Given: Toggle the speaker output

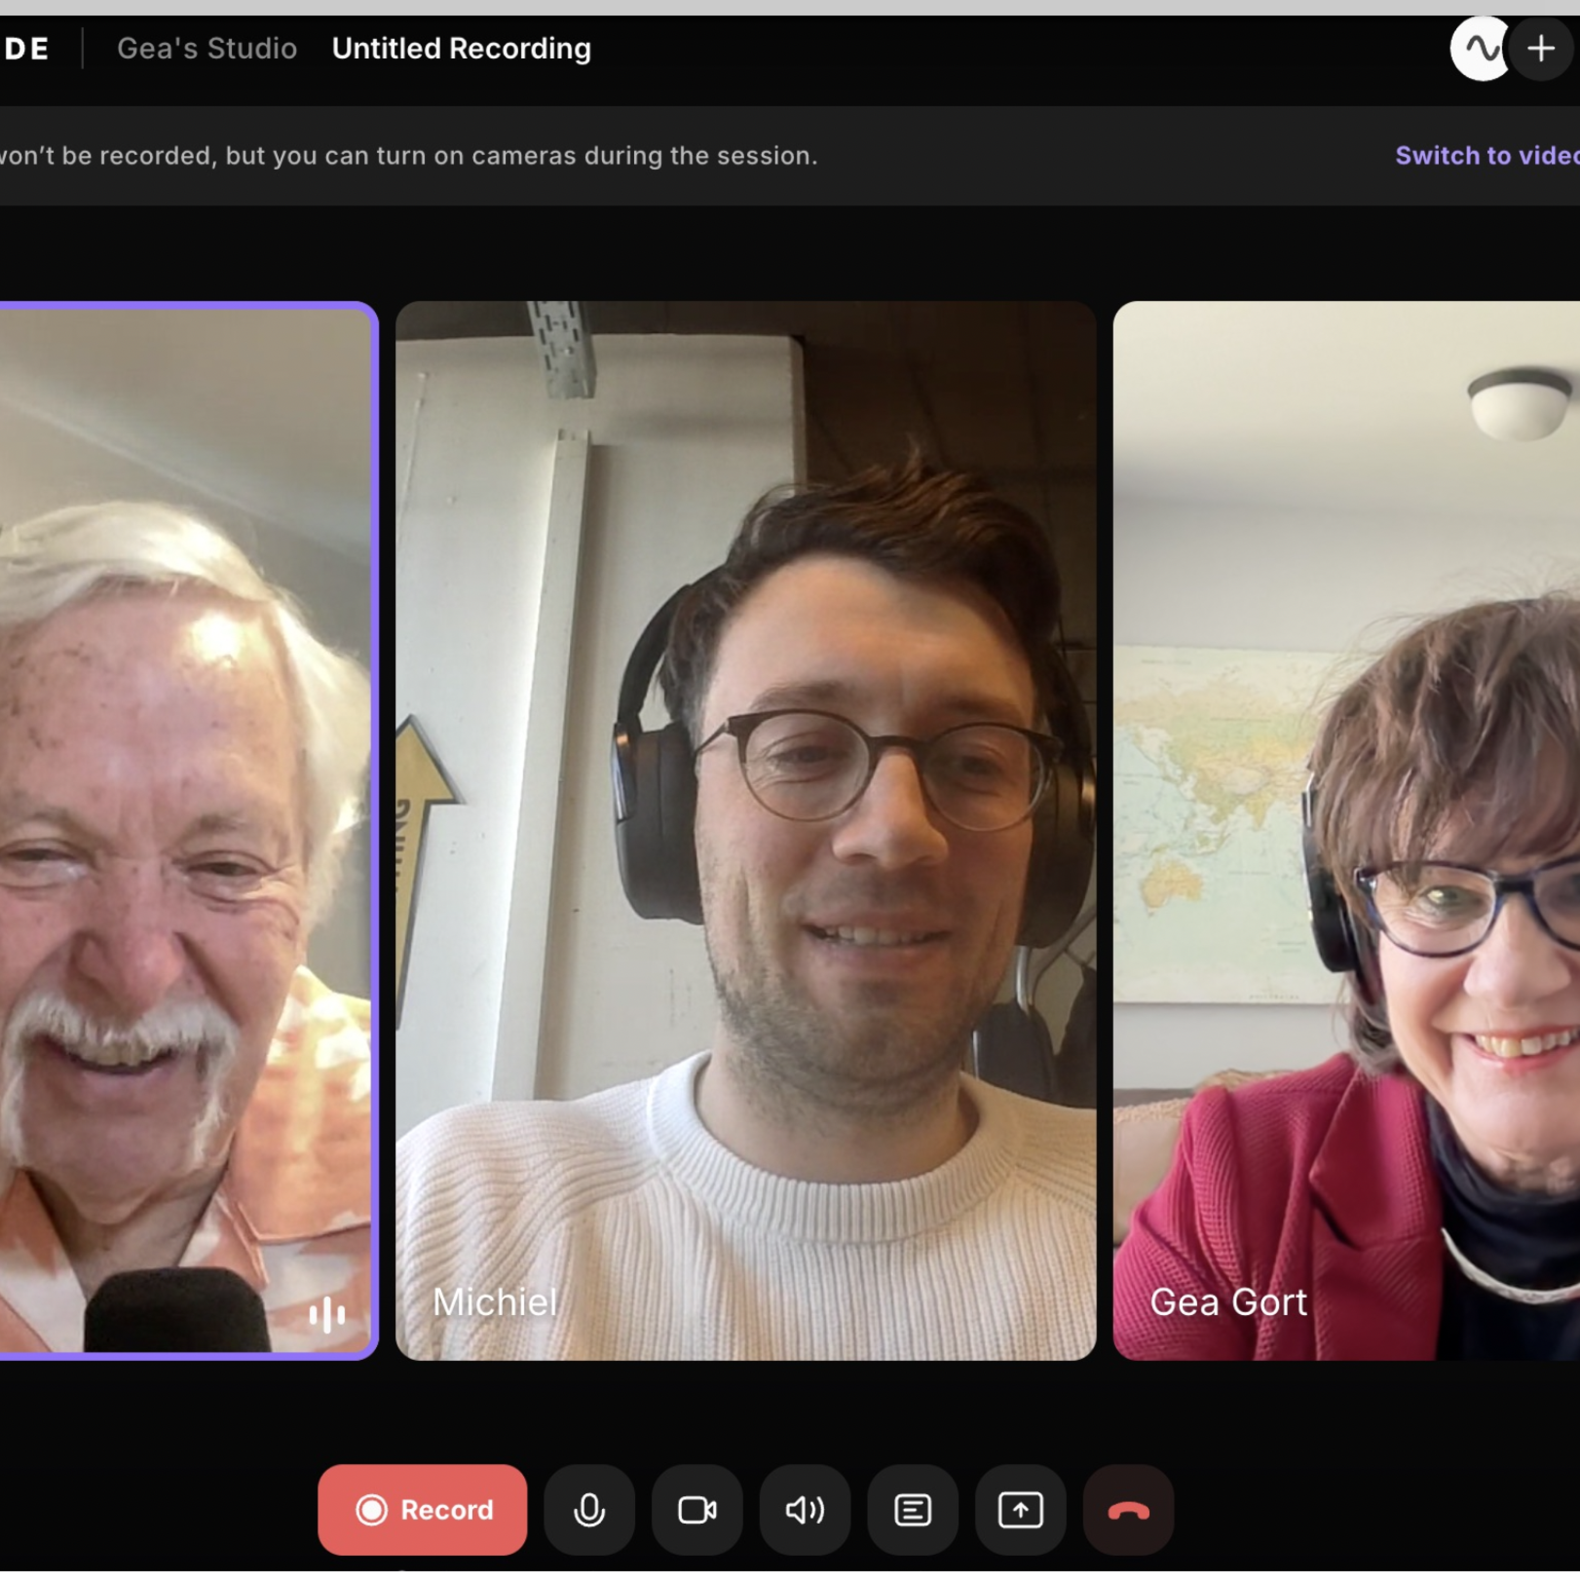Looking at the screenshot, I should [x=805, y=1509].
